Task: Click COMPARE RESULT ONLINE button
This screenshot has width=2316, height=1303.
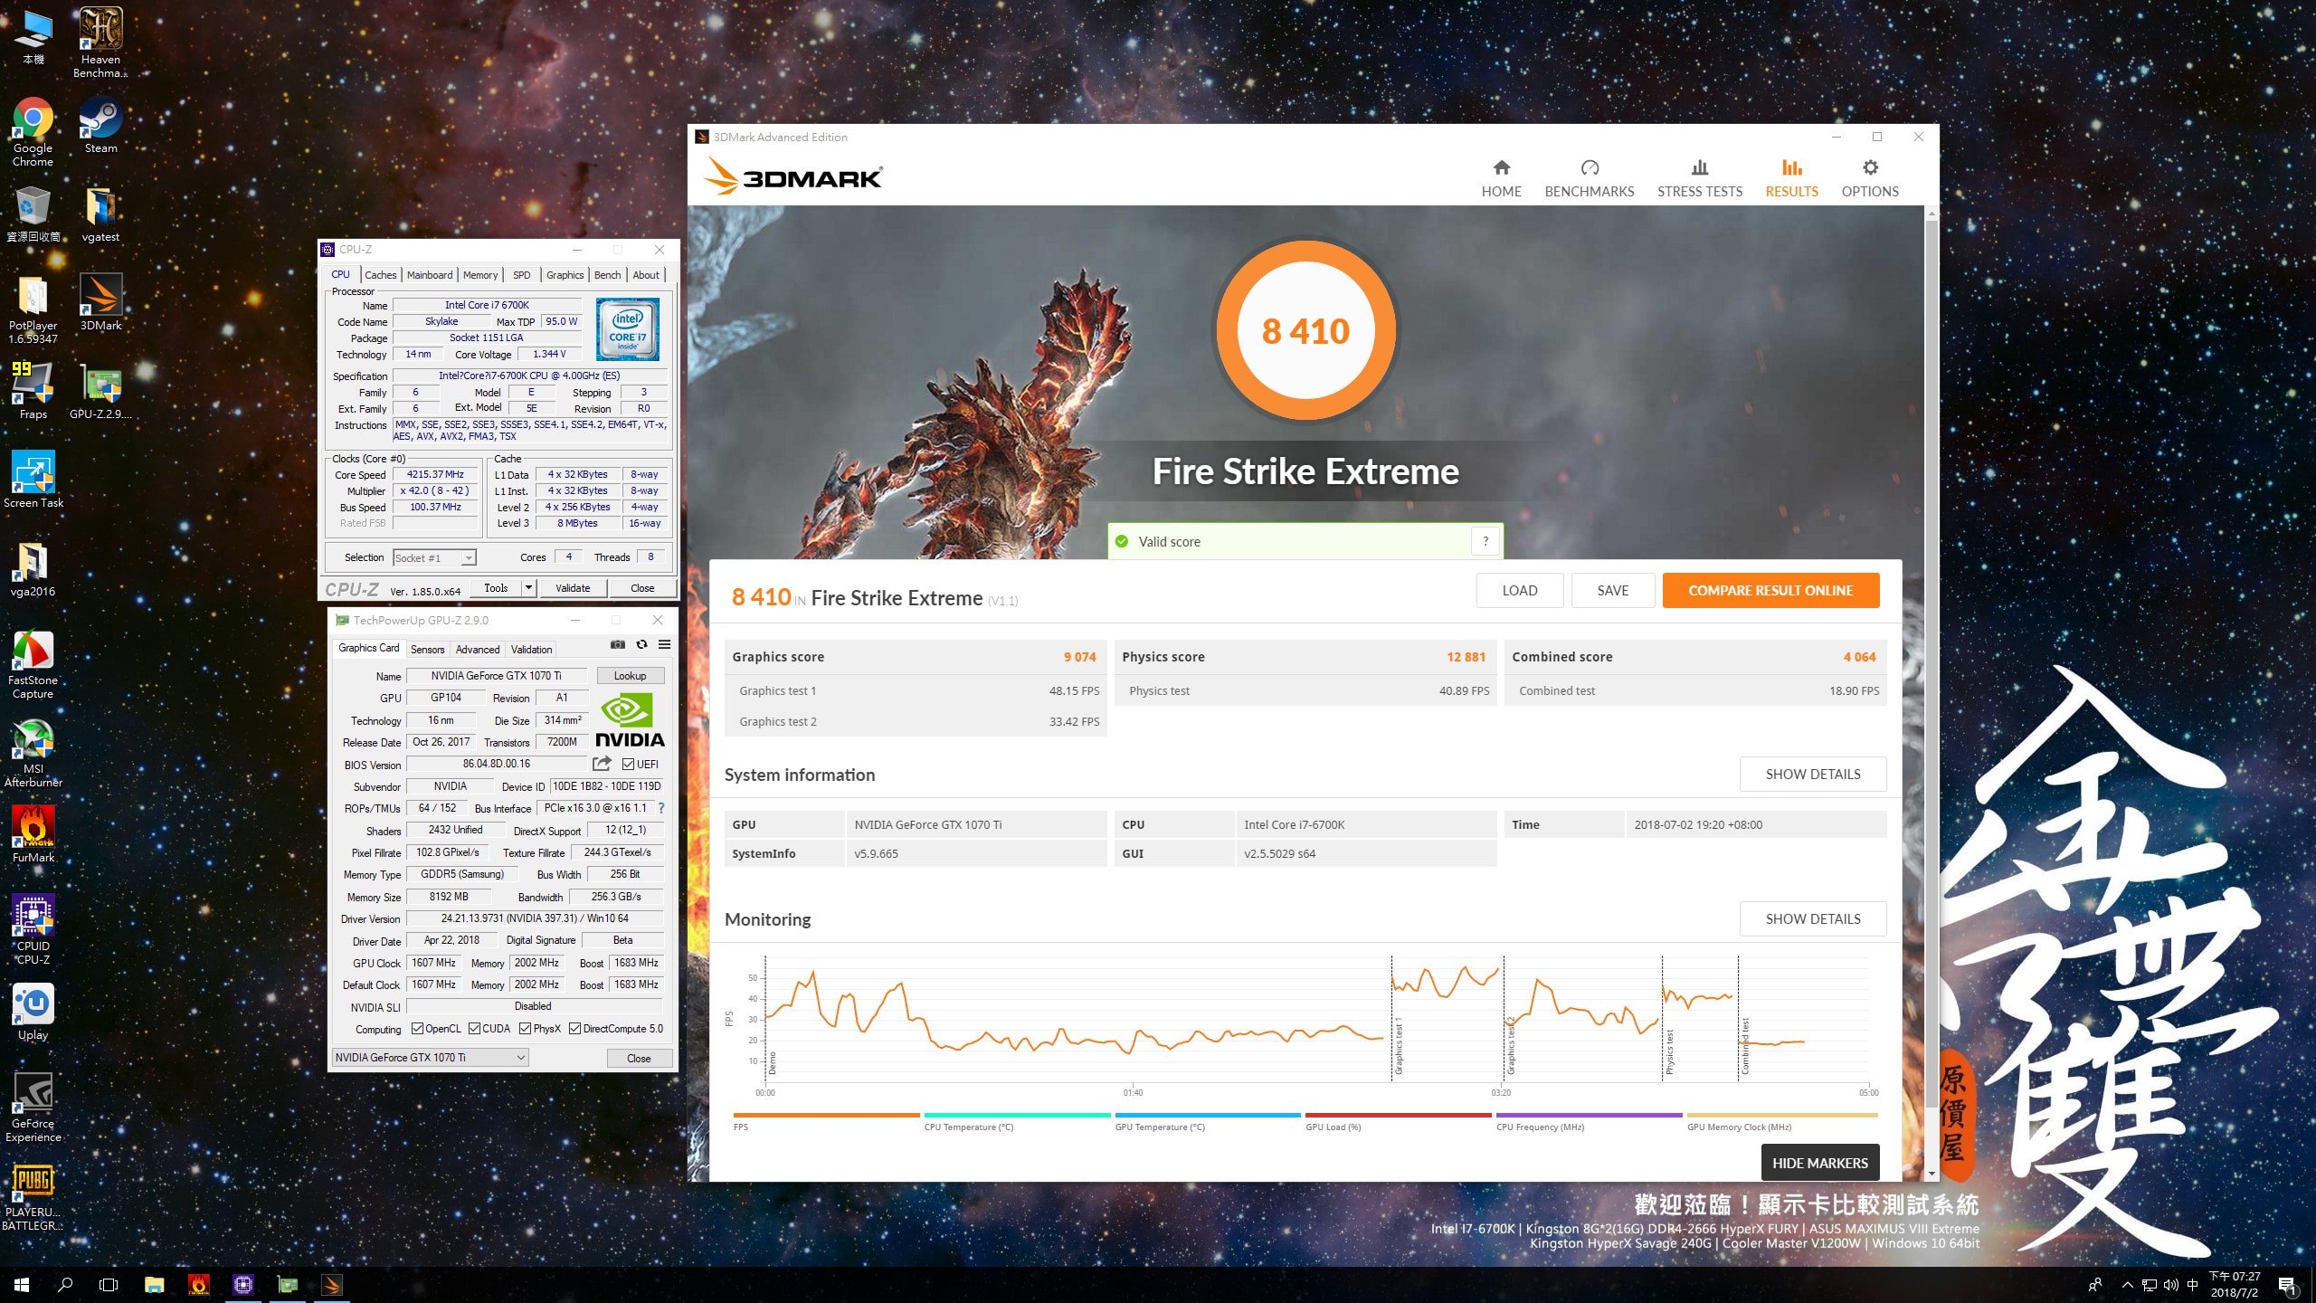Action: 1770,590
